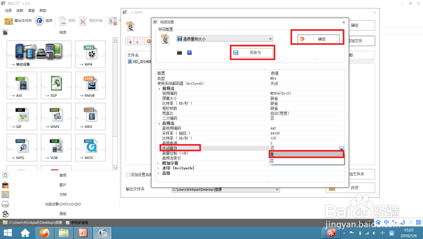The width and height of the screenshot is (423, 239).
Task: Click the clear-list icon in MP4 dialog
Action: tap(139, 41)
